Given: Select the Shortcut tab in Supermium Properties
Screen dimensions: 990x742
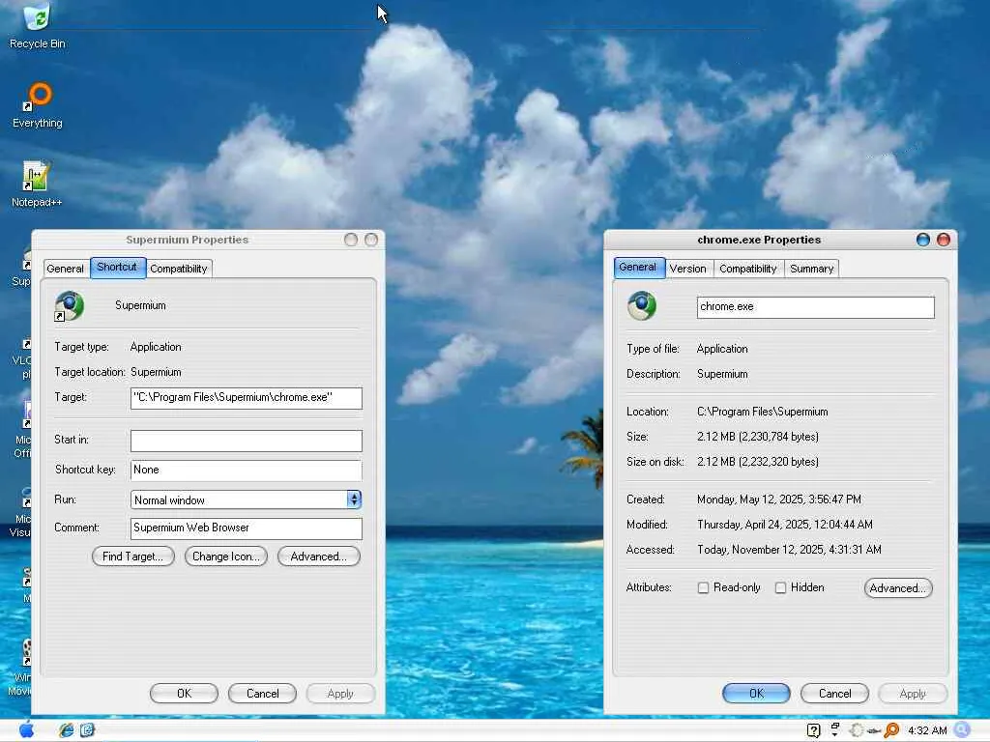Looking at the screenshot, I should click(x=117, y=267).
